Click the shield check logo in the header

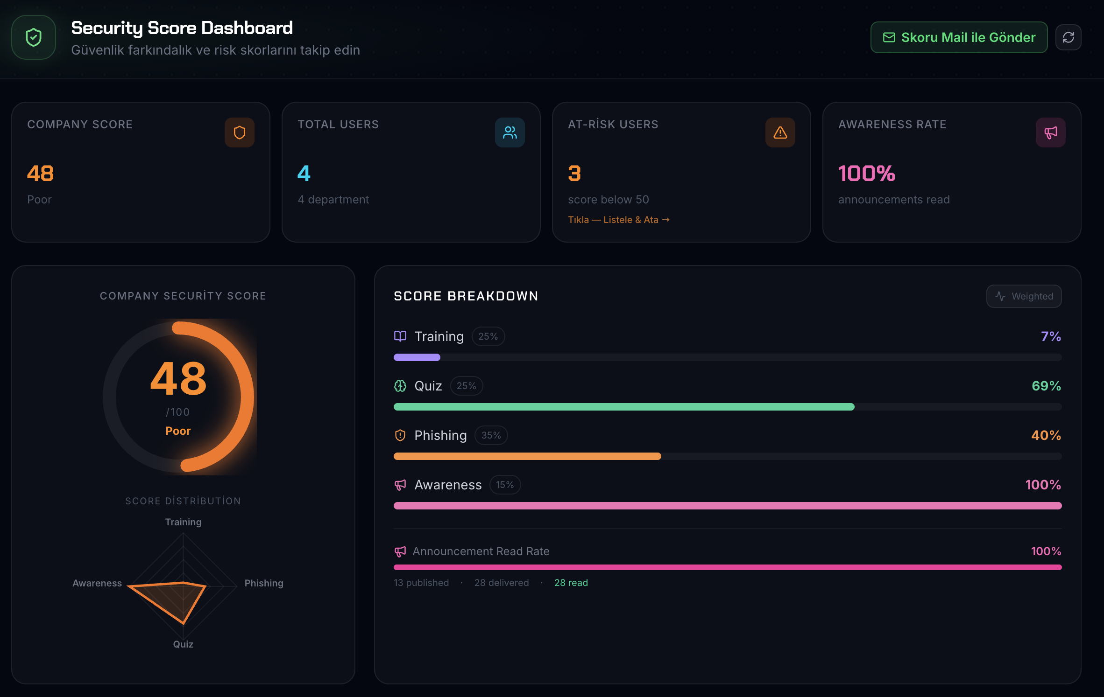coord(33,37)
